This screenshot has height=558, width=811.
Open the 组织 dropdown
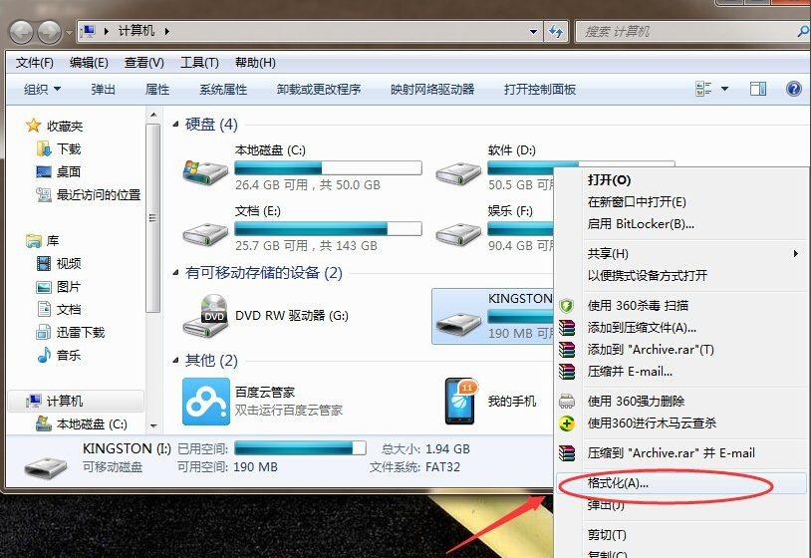42,89
